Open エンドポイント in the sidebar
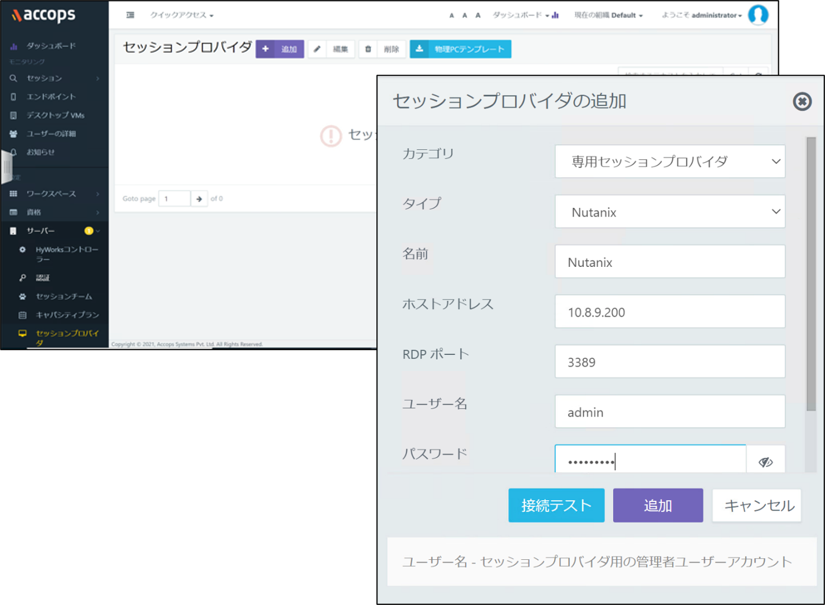This screenshot has height=605, width=825. click(51, 97)
